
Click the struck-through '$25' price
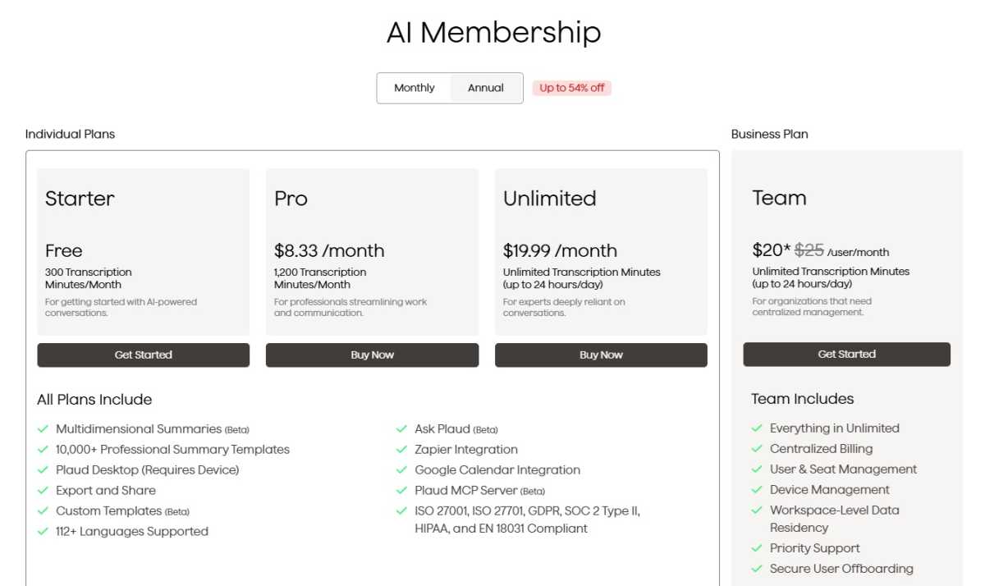pyautogui.click(x=809, y=250)
